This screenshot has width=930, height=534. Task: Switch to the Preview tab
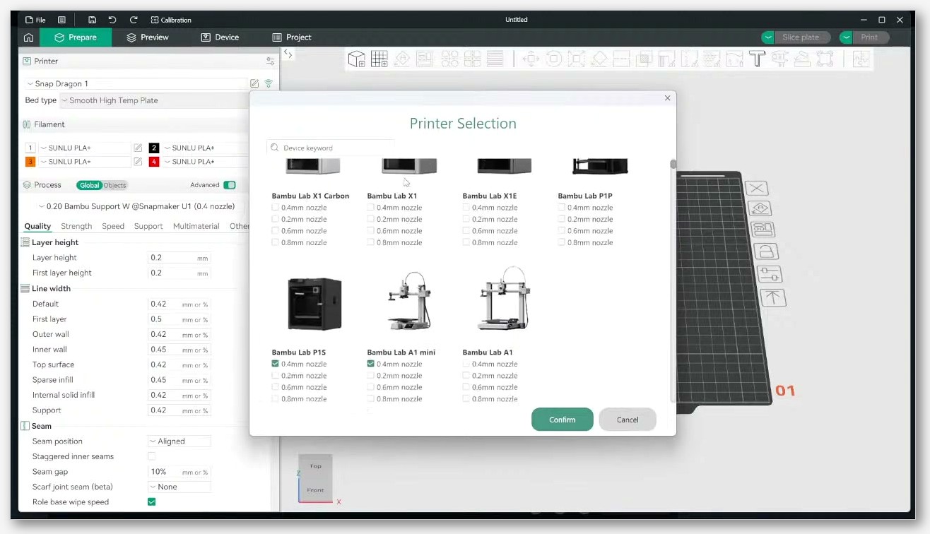(147, 37)
